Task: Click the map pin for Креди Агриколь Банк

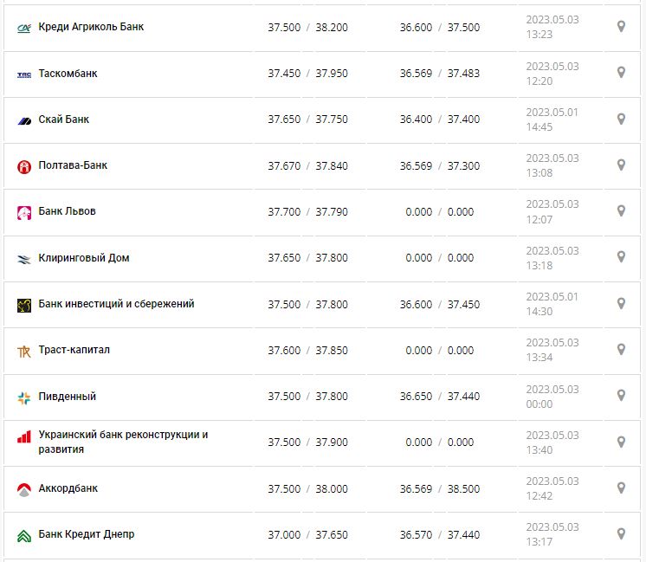Action: pyautogui.click(x=621, y=27)
